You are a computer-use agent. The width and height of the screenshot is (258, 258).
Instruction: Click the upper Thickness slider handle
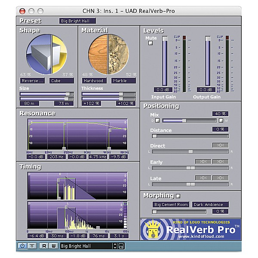(x=121, y=94)
